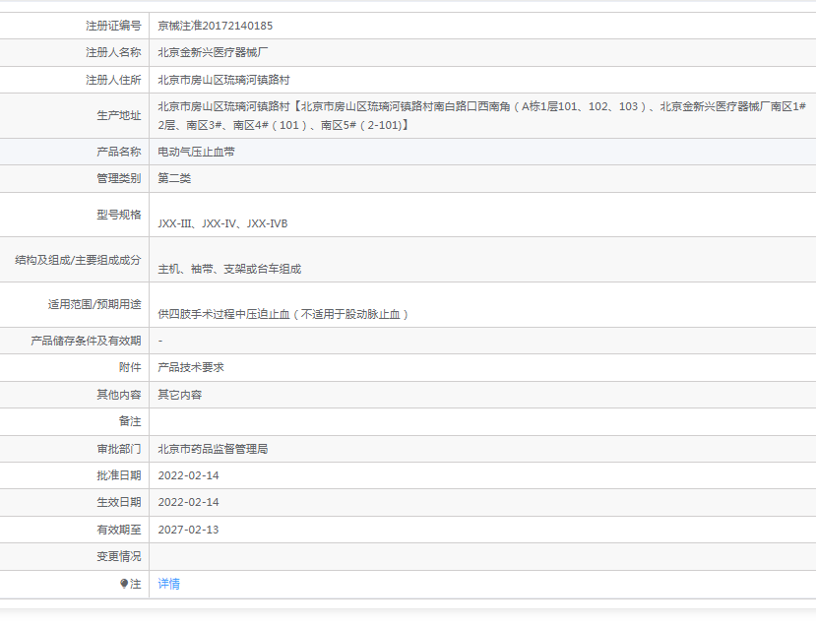Click the attachment value 产品技术要求
This screenshot has width=816, height=627.
[191, 367]
